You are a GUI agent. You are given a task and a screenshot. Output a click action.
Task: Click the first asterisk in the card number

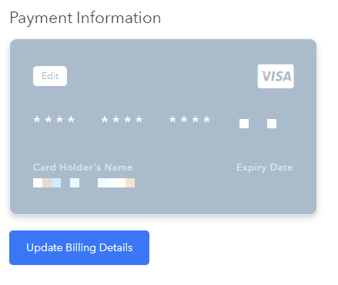pos(37,119)
